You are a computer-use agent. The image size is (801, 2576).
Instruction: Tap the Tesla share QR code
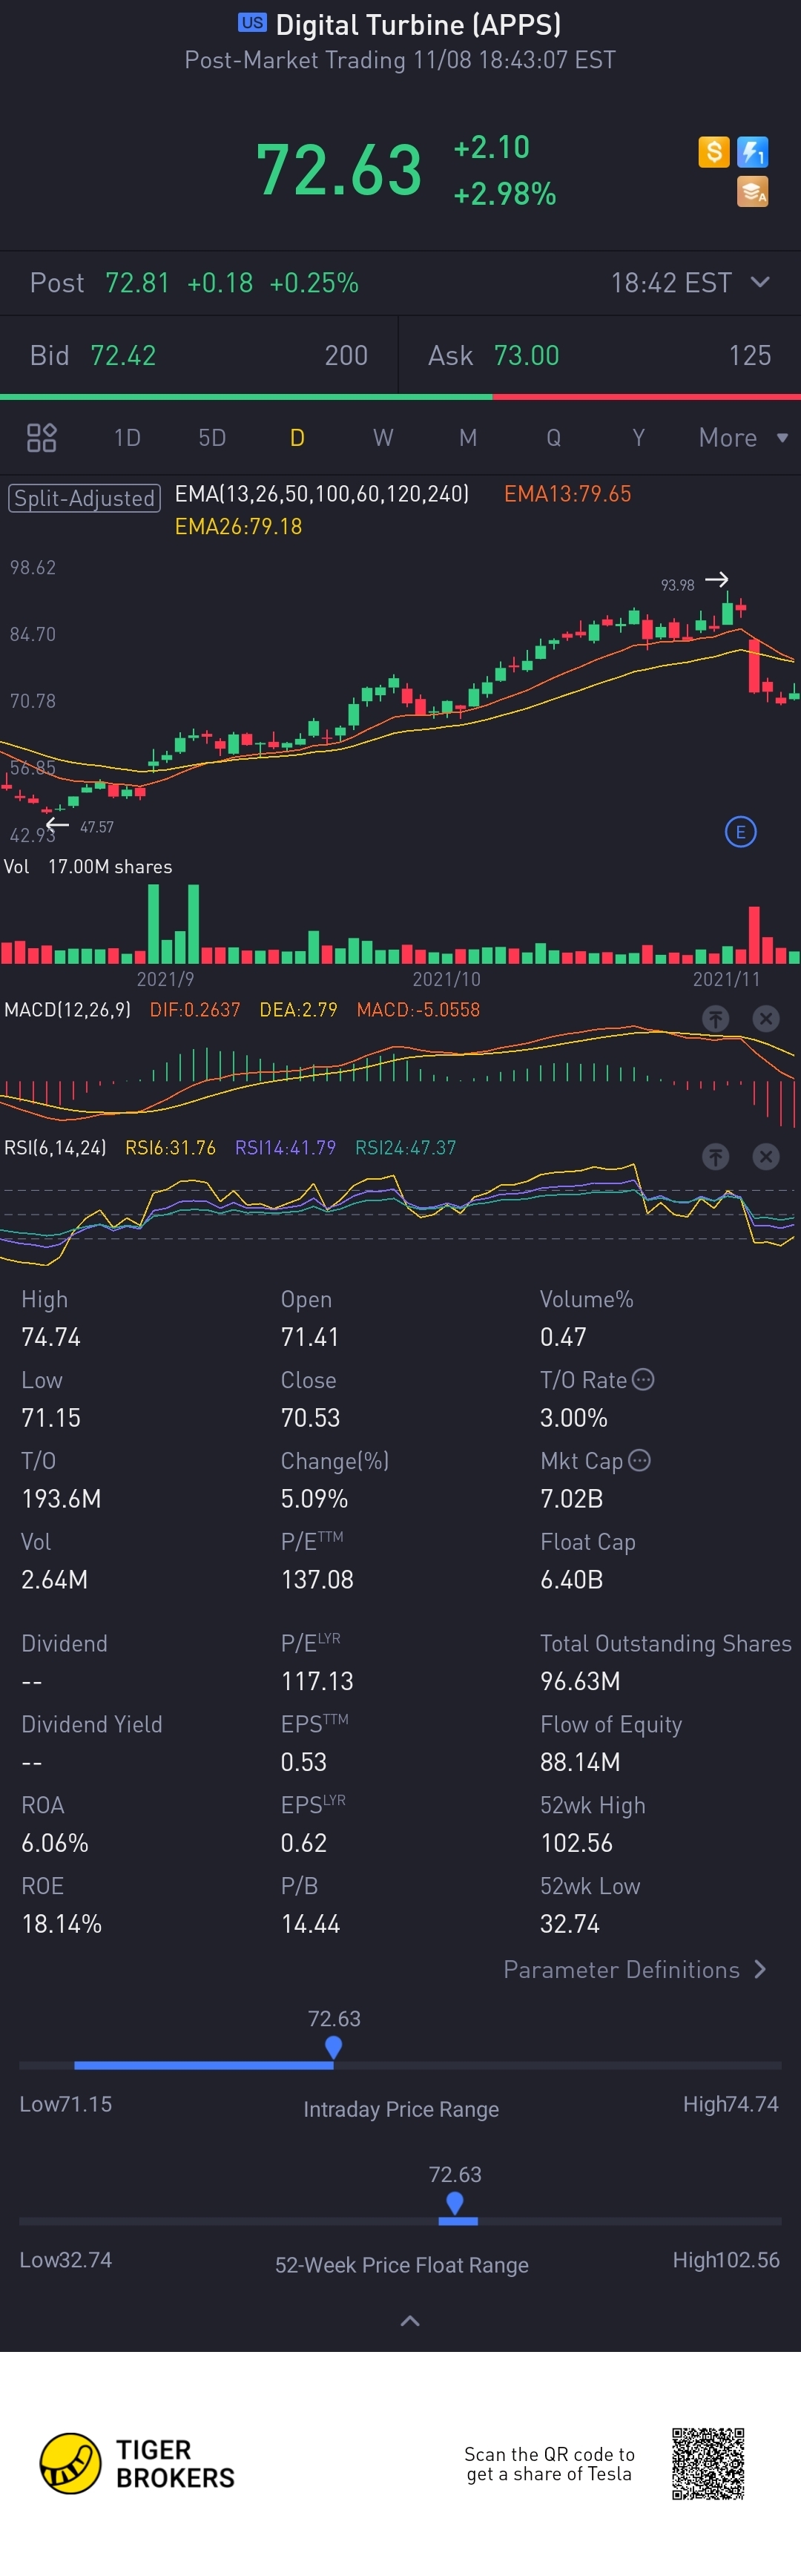pos(708,2463)
